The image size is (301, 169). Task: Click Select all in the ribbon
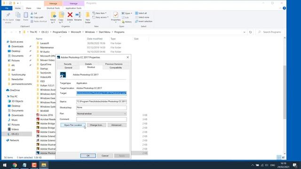click(x=141, y=13)
